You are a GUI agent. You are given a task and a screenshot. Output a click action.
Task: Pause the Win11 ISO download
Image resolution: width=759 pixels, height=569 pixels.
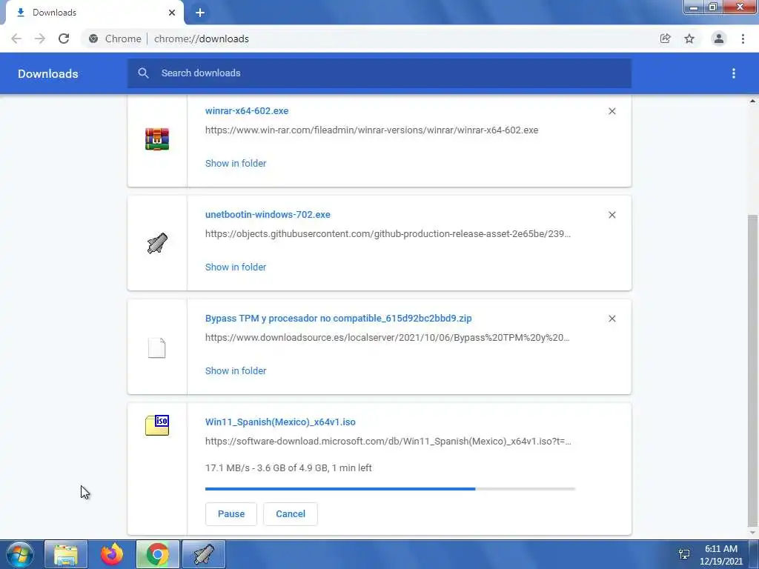click(231, 514)
